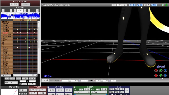Open the interpolation curve 回転 dropdown
The width and height of the screenshot is (169, 95).
click(23, 90)
